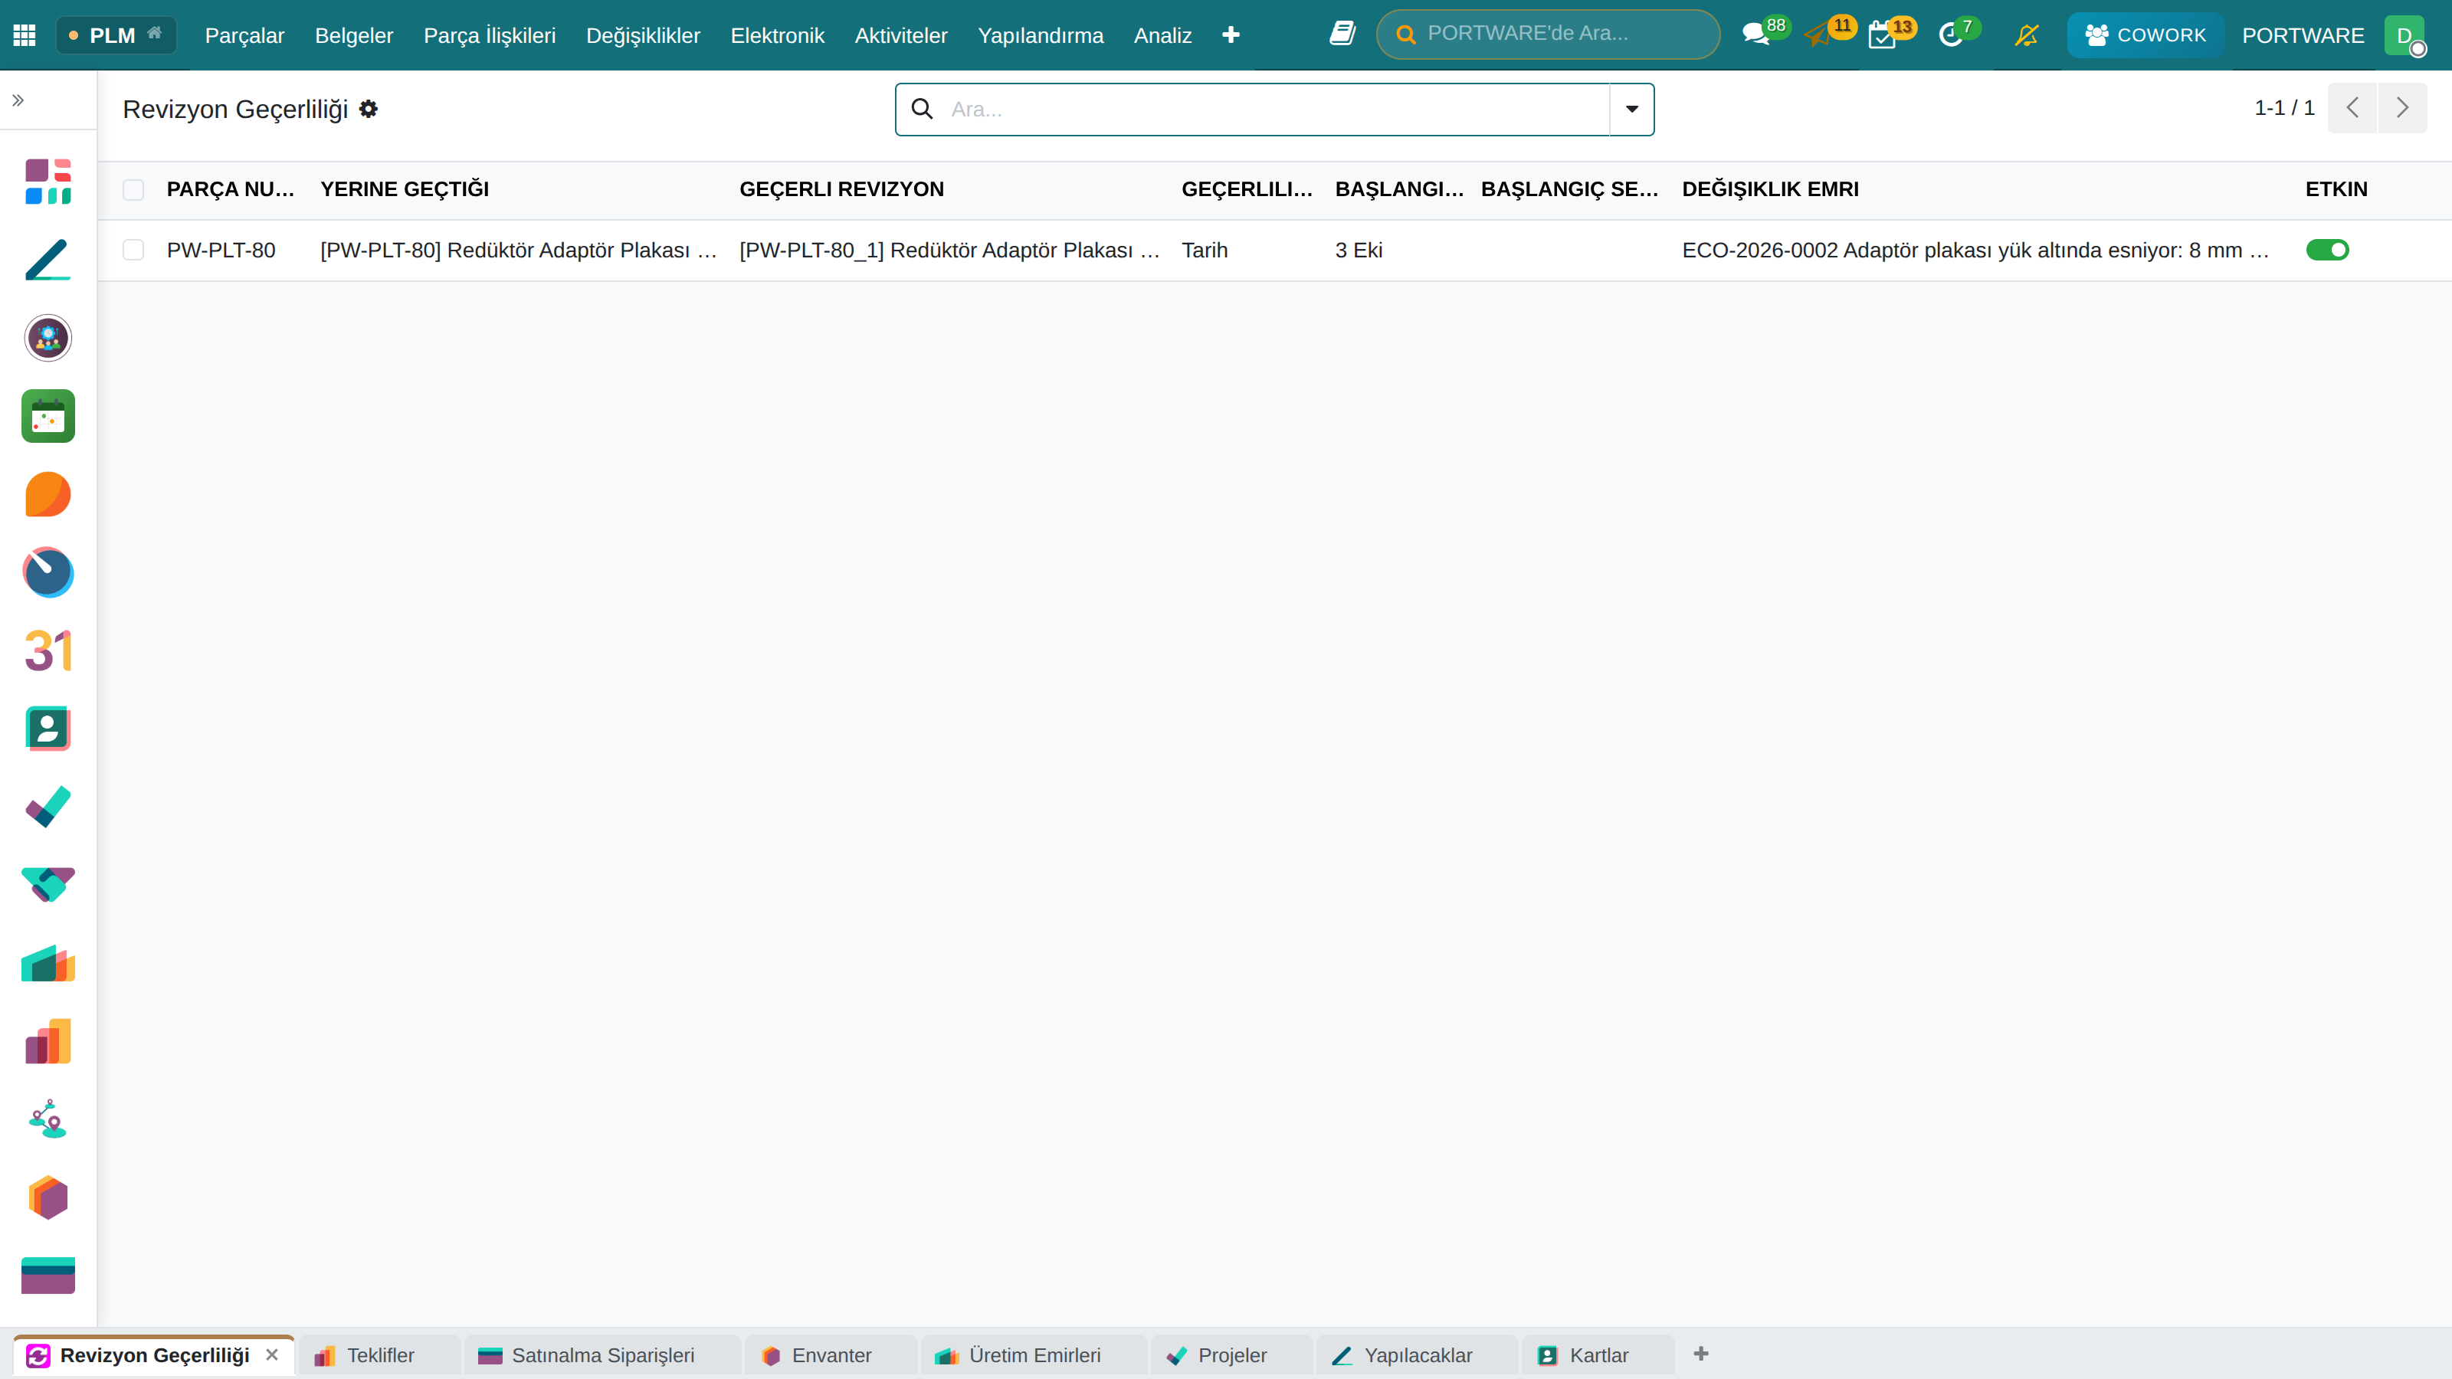The width and height of the screenshot is (2452, 1379).
Task: Open chat messages icon with badge 88
Action: [x=1756, y=35]
